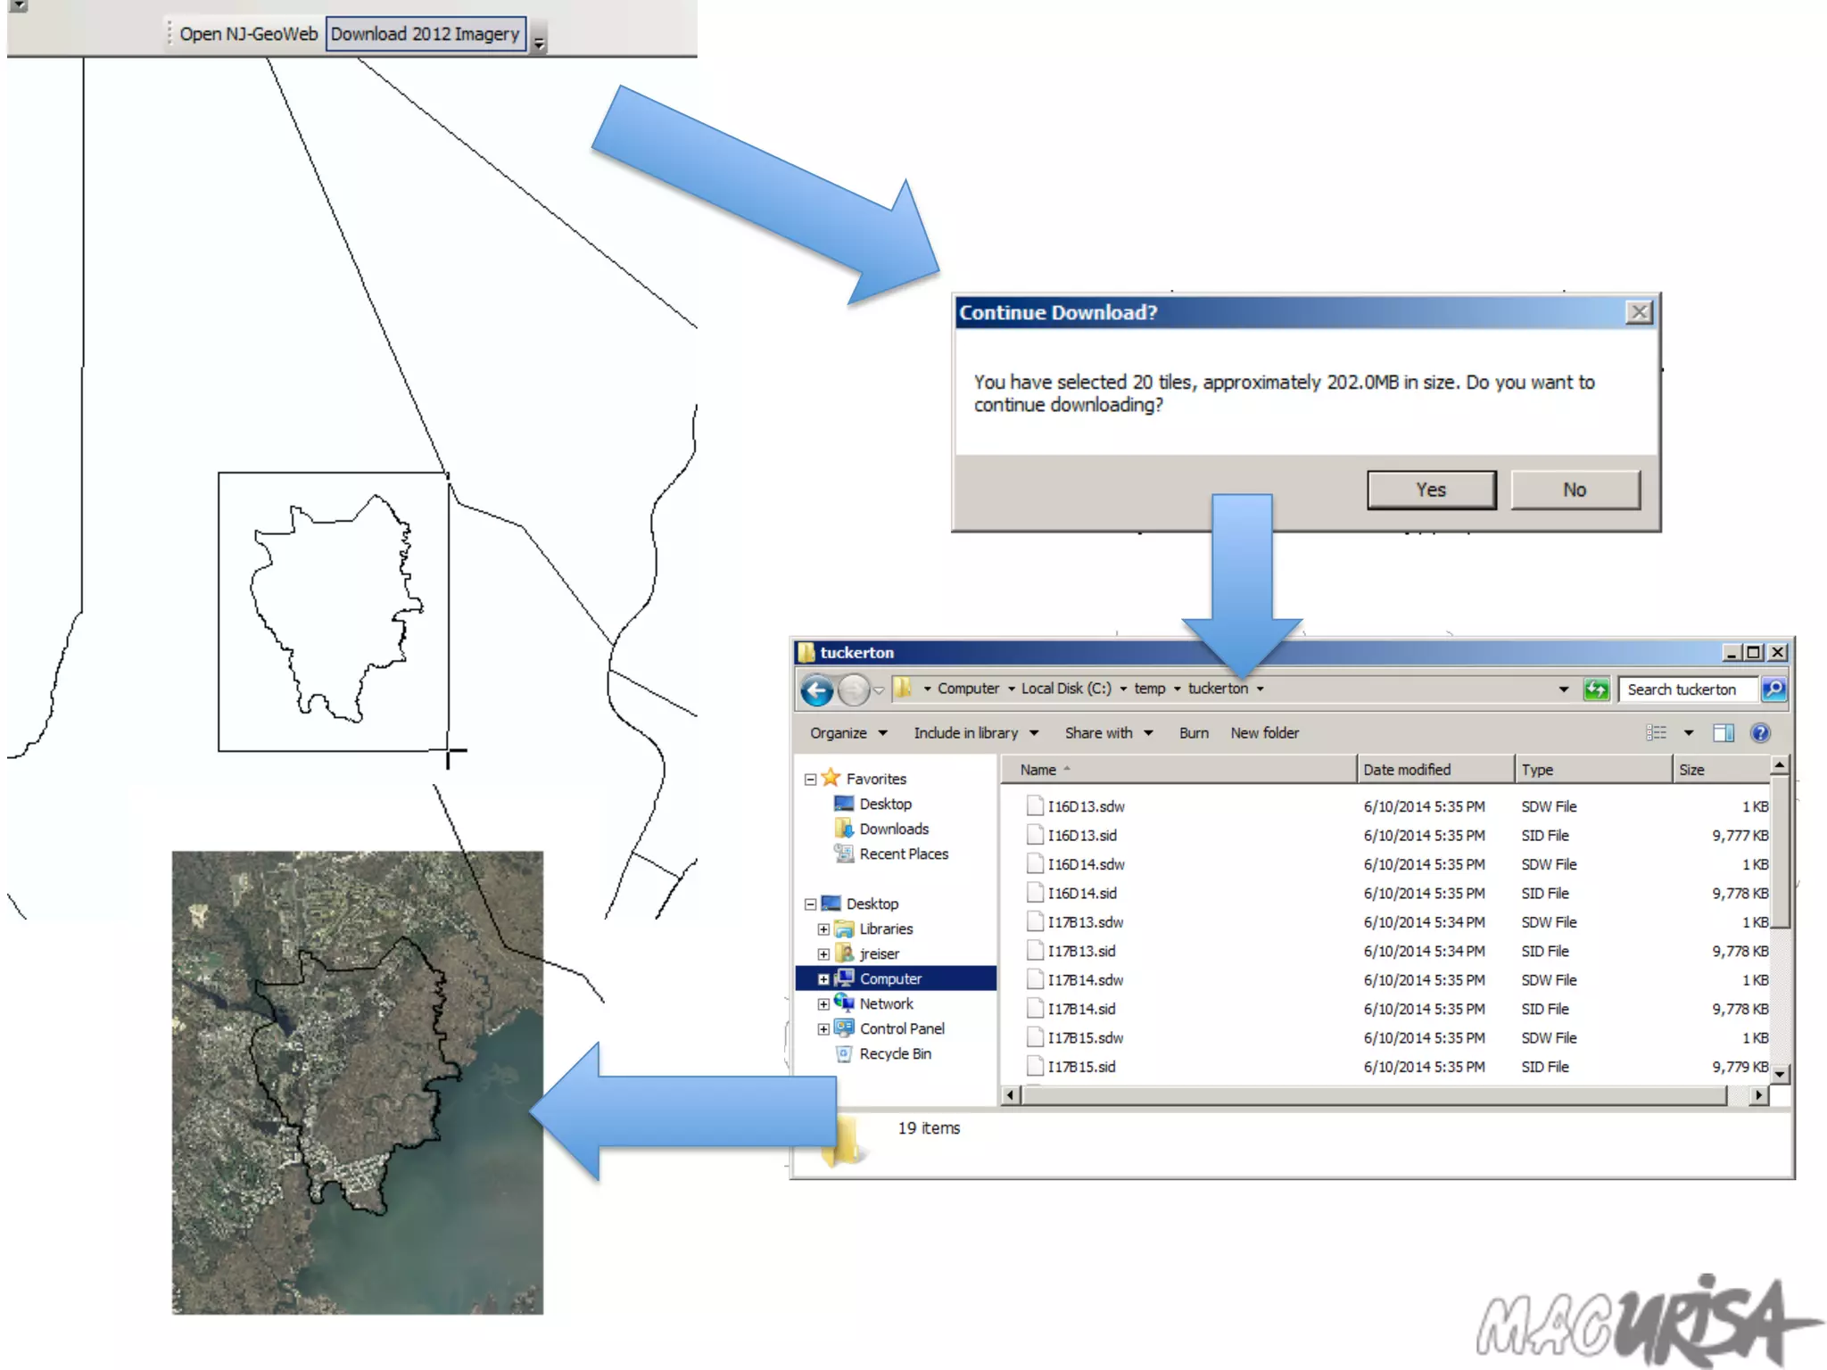Click the Explorer back navigation arrow
The height and width of the screenshot is (1370, 1827).
point(816,689)
